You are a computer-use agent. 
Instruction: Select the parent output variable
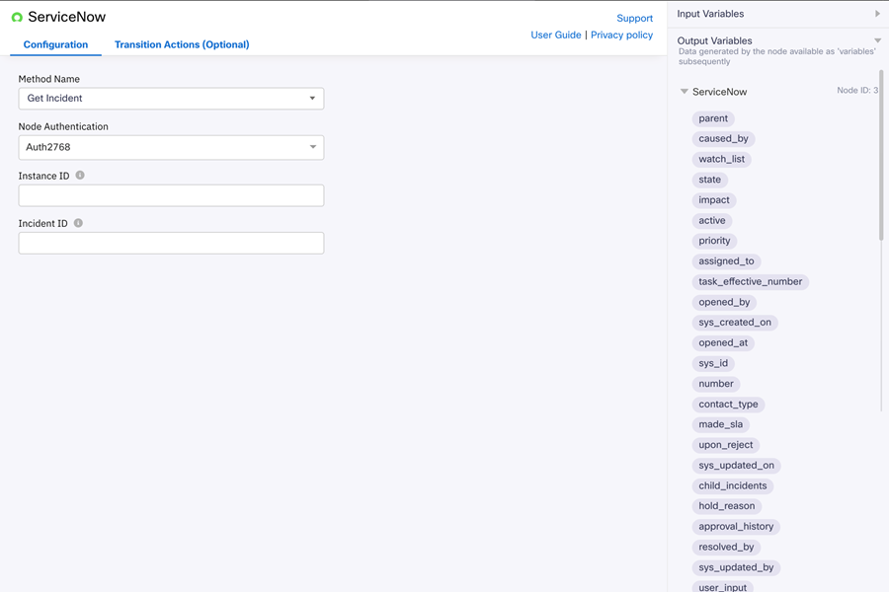click(x=713, y=118)
